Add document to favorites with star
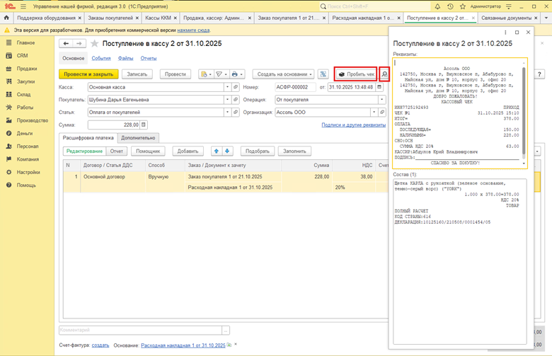This screenshot has width=552, height=356. click(x=96, y=44)
